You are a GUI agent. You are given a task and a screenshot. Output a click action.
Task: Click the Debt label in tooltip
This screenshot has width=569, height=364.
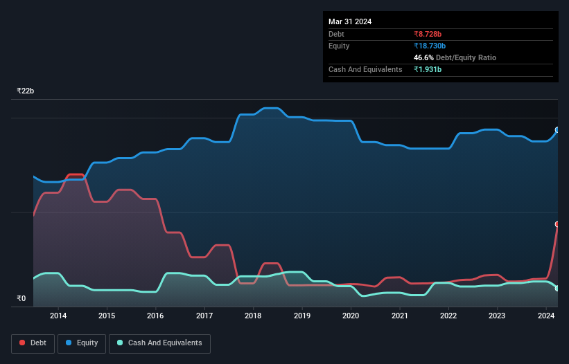pos(336,34)
